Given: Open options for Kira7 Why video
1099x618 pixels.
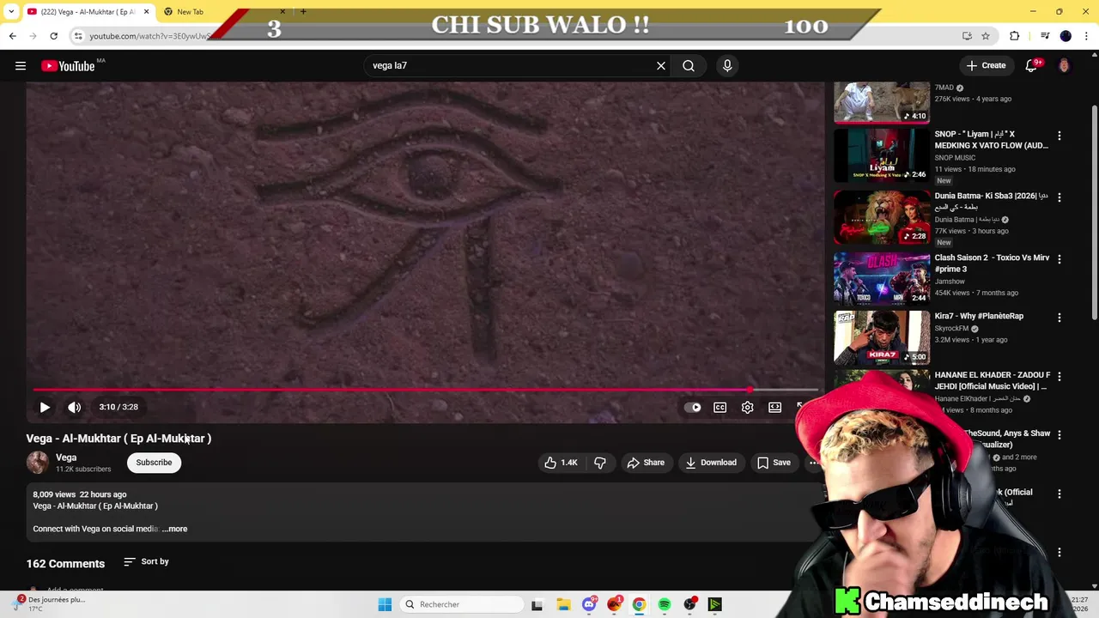Looking at the screenshot, I should (x=1060, y=318).
